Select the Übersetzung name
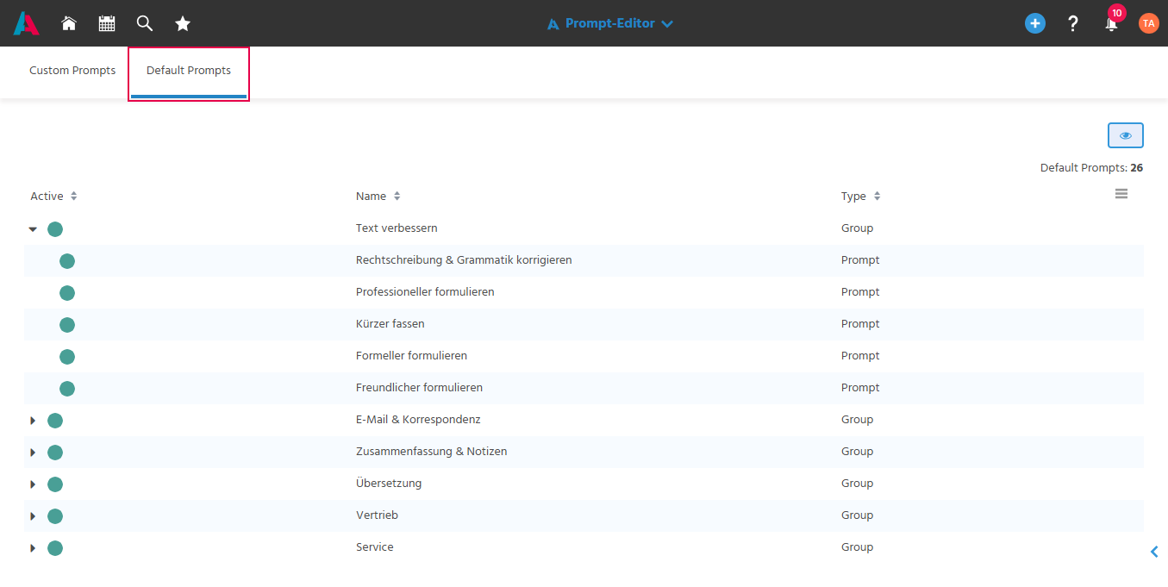This screenshot has width=1168, height=587. [389, 484]
